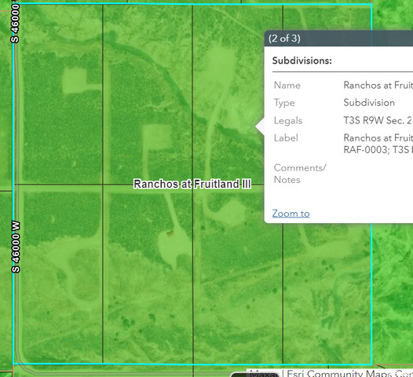This screenshot has height=377, width=413.
Task: Click the "Comments/ Notes" field label
Action: click(300, 174)
